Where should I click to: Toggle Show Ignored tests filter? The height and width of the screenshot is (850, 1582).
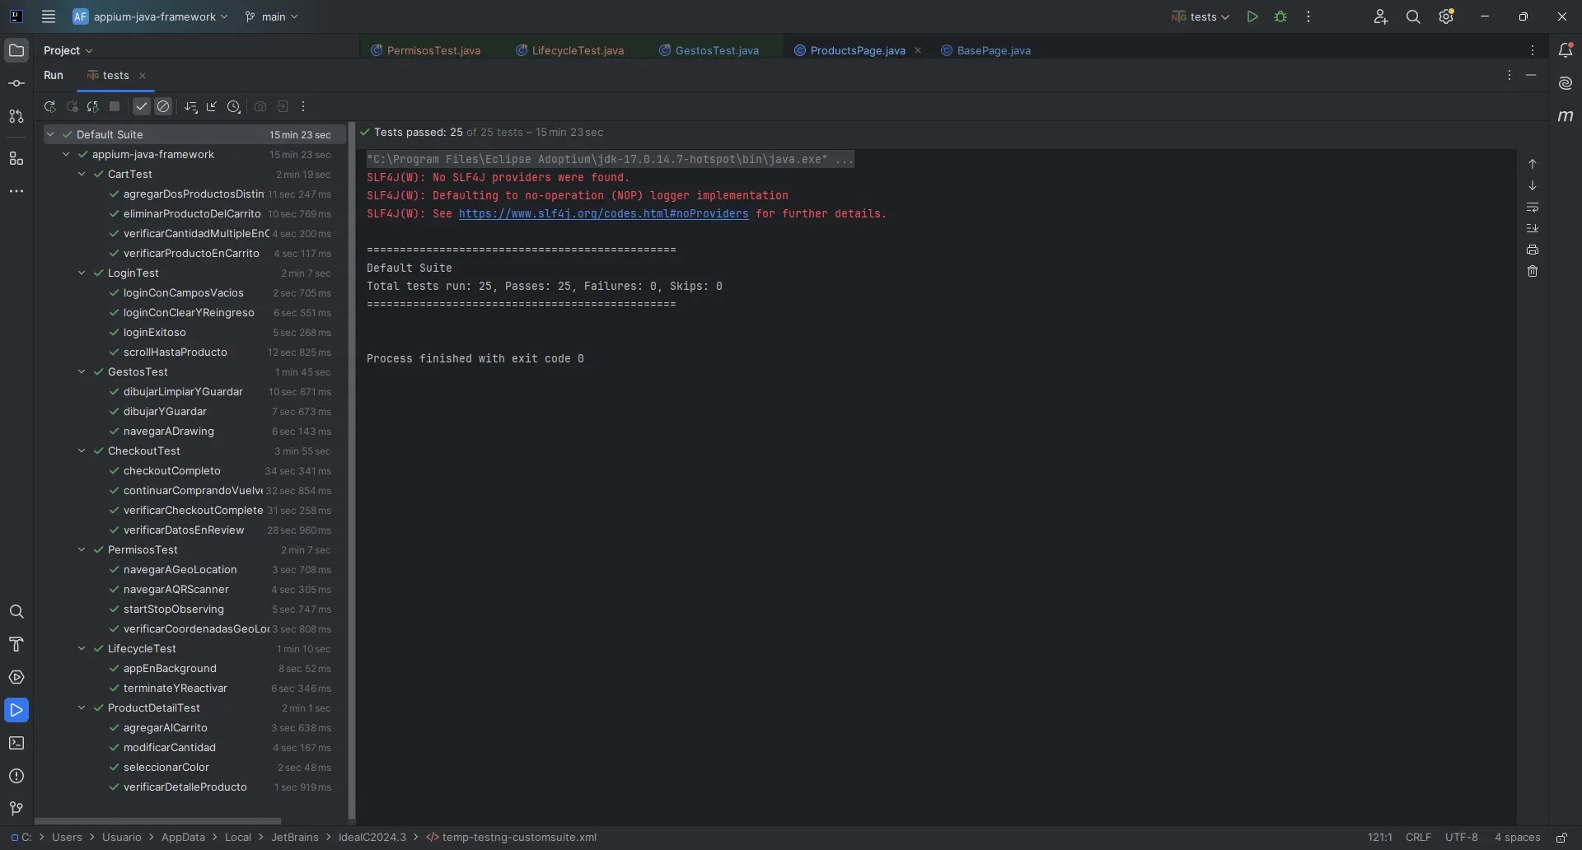click(x=163, y=107)
